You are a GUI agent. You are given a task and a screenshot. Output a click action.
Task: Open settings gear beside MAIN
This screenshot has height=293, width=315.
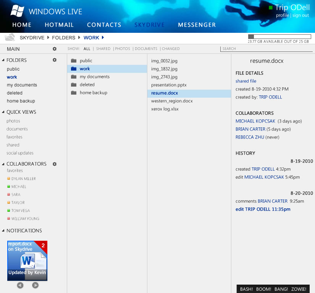tap(55, 49)
